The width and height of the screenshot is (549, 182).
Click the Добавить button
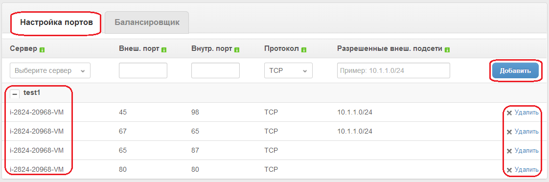(x=515, y=70)
